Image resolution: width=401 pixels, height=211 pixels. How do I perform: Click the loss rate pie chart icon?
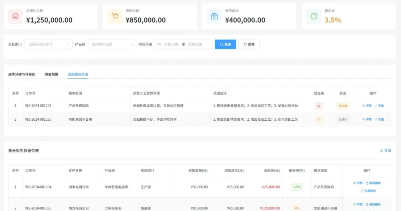pos(314,17)
